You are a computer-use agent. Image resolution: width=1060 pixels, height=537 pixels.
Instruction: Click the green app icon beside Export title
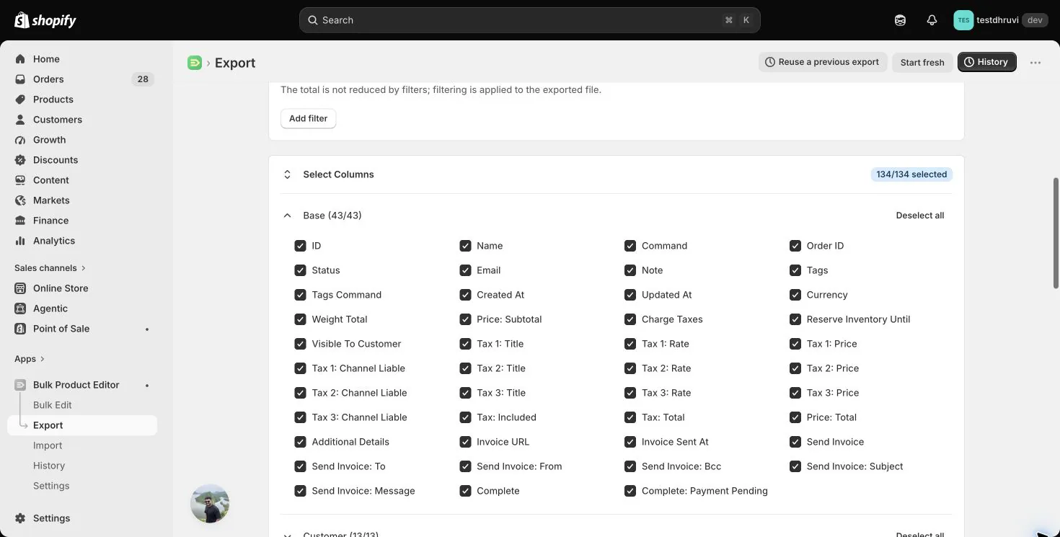[x=195, y=63]
